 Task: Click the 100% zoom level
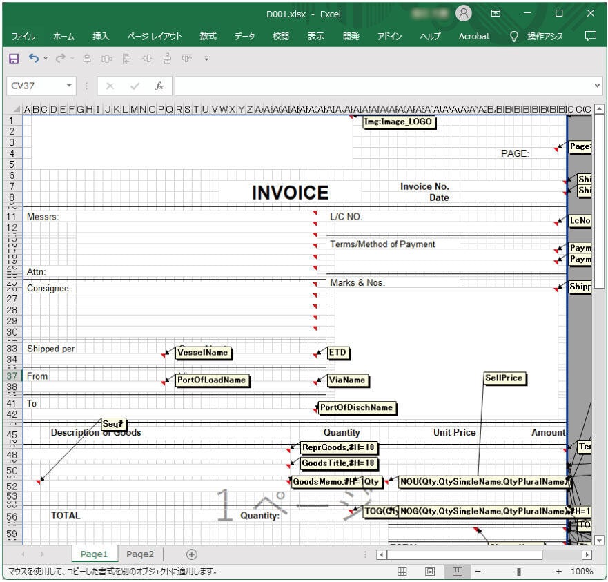tap(582, 571)
